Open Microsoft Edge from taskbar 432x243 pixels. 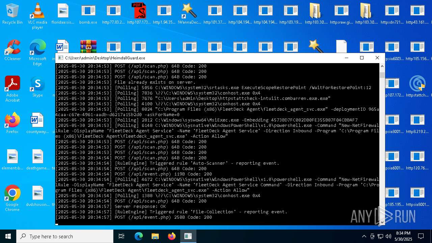(139, 236)
